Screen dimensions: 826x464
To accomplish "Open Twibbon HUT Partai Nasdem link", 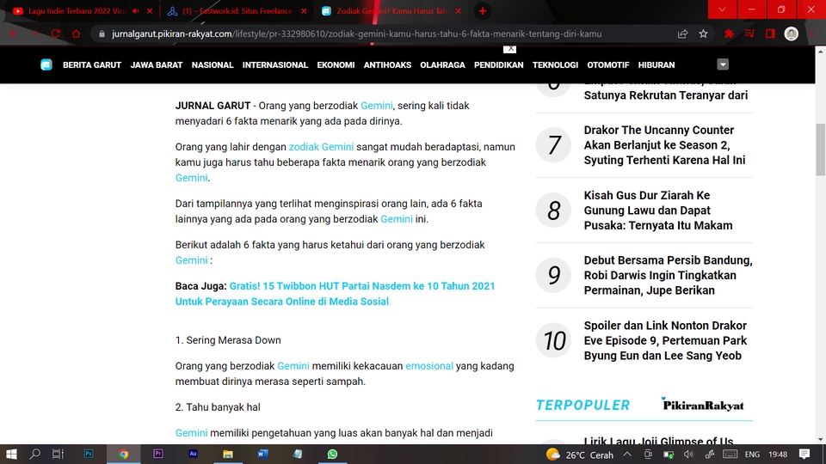I will click(335, 294).
